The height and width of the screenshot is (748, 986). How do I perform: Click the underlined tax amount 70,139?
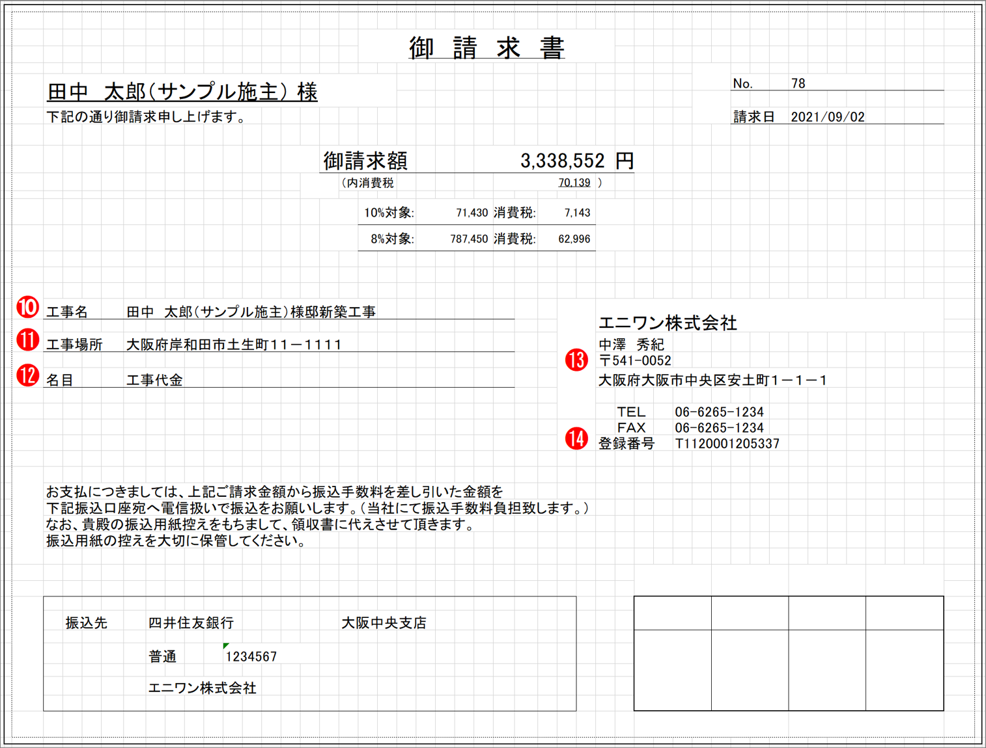(x=574, y=183)
